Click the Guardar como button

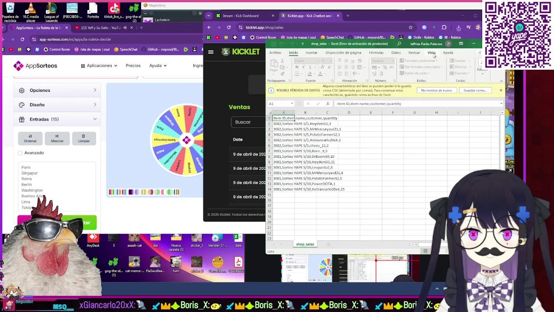475,91
